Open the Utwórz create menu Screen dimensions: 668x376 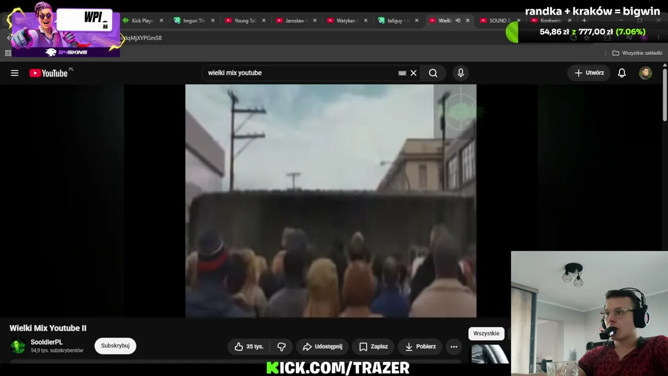(x=589, y=73)
